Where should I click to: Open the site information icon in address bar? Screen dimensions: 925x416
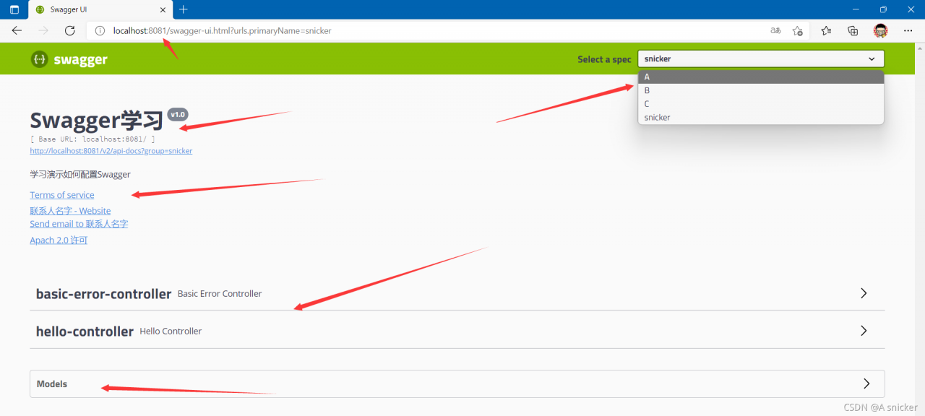(x=100, y=31)
